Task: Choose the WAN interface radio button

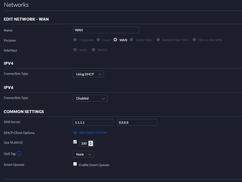Action: pos(75,50)
